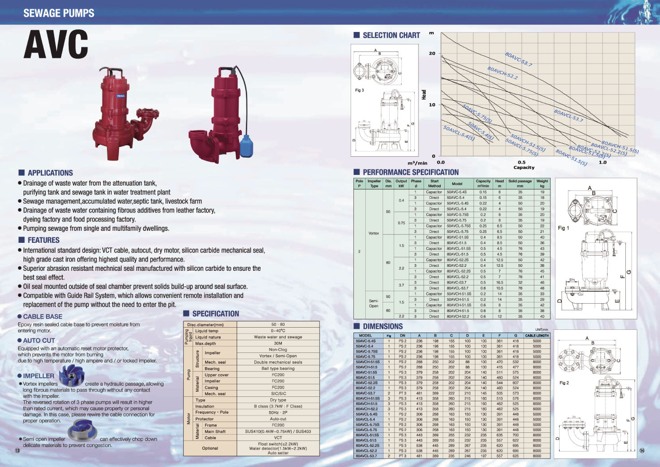This screenshot has height=467, width=660.
Task: Click the "Head" axis label on the chart
Action: [x=423, y=95]
